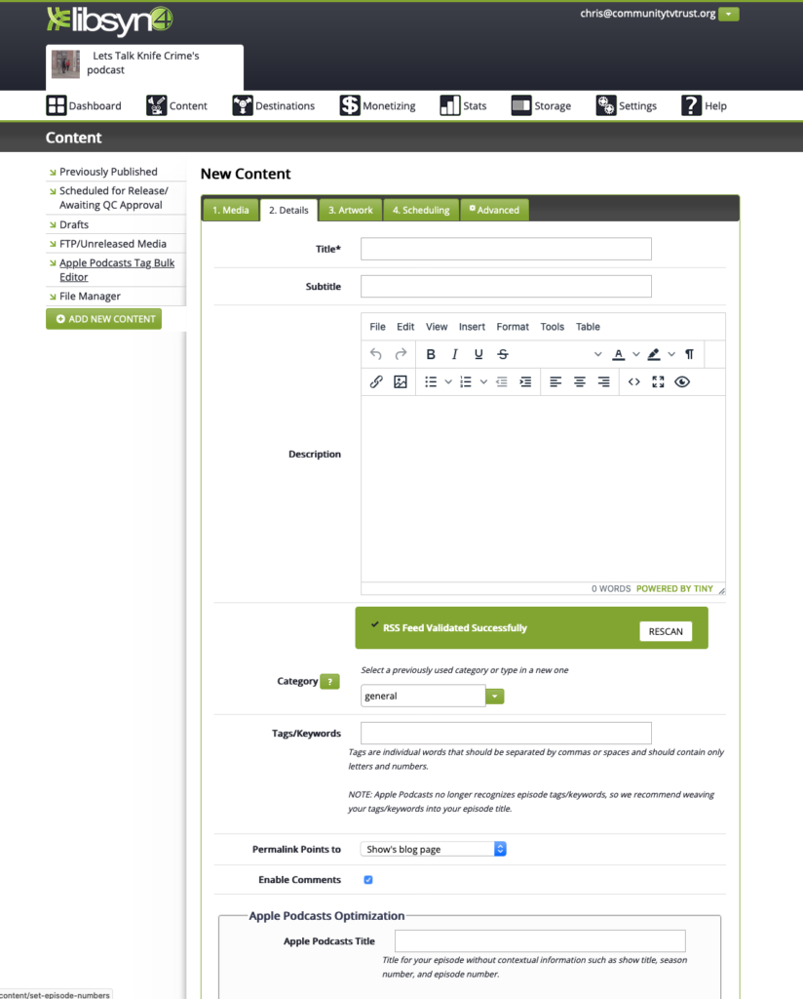This screenshot has width=803, height=999.
Task: Switch to the 1. Media tab
Action: tap(231, 211)
